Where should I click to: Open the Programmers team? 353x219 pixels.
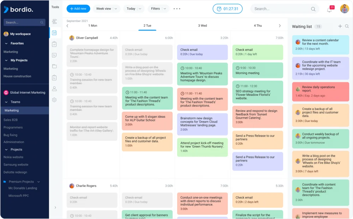coord(13,128)
